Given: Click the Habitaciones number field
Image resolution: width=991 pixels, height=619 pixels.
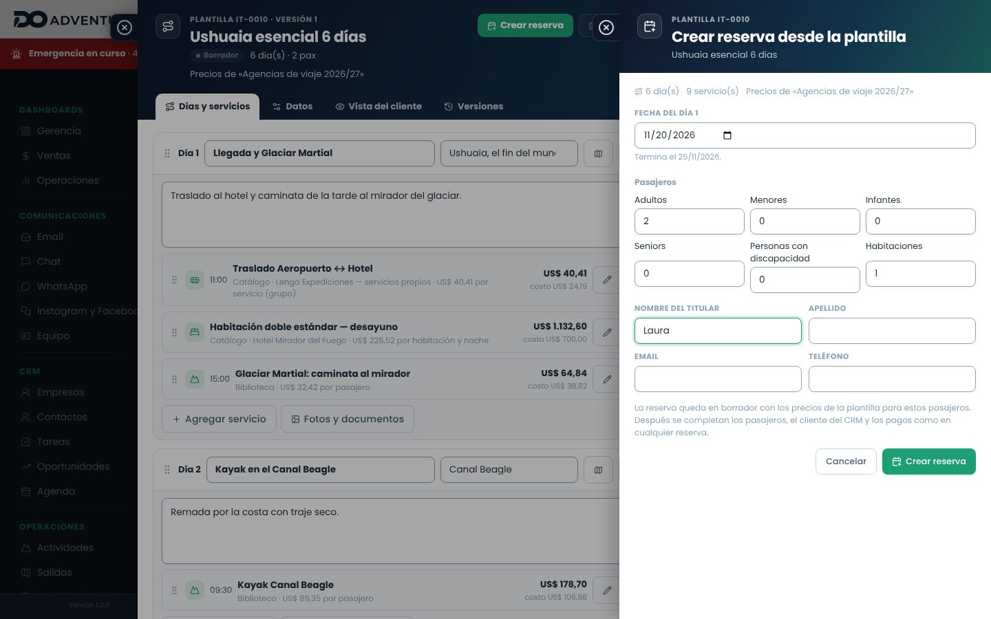Looking at the screenshot, I should [921, 274].
